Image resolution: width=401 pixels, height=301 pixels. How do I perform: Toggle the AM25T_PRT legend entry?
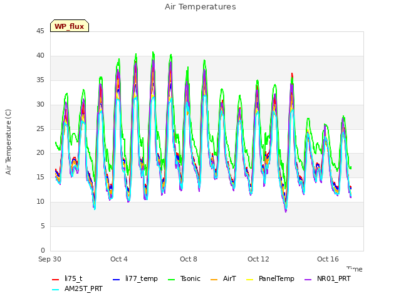click(x=77, y=288)
